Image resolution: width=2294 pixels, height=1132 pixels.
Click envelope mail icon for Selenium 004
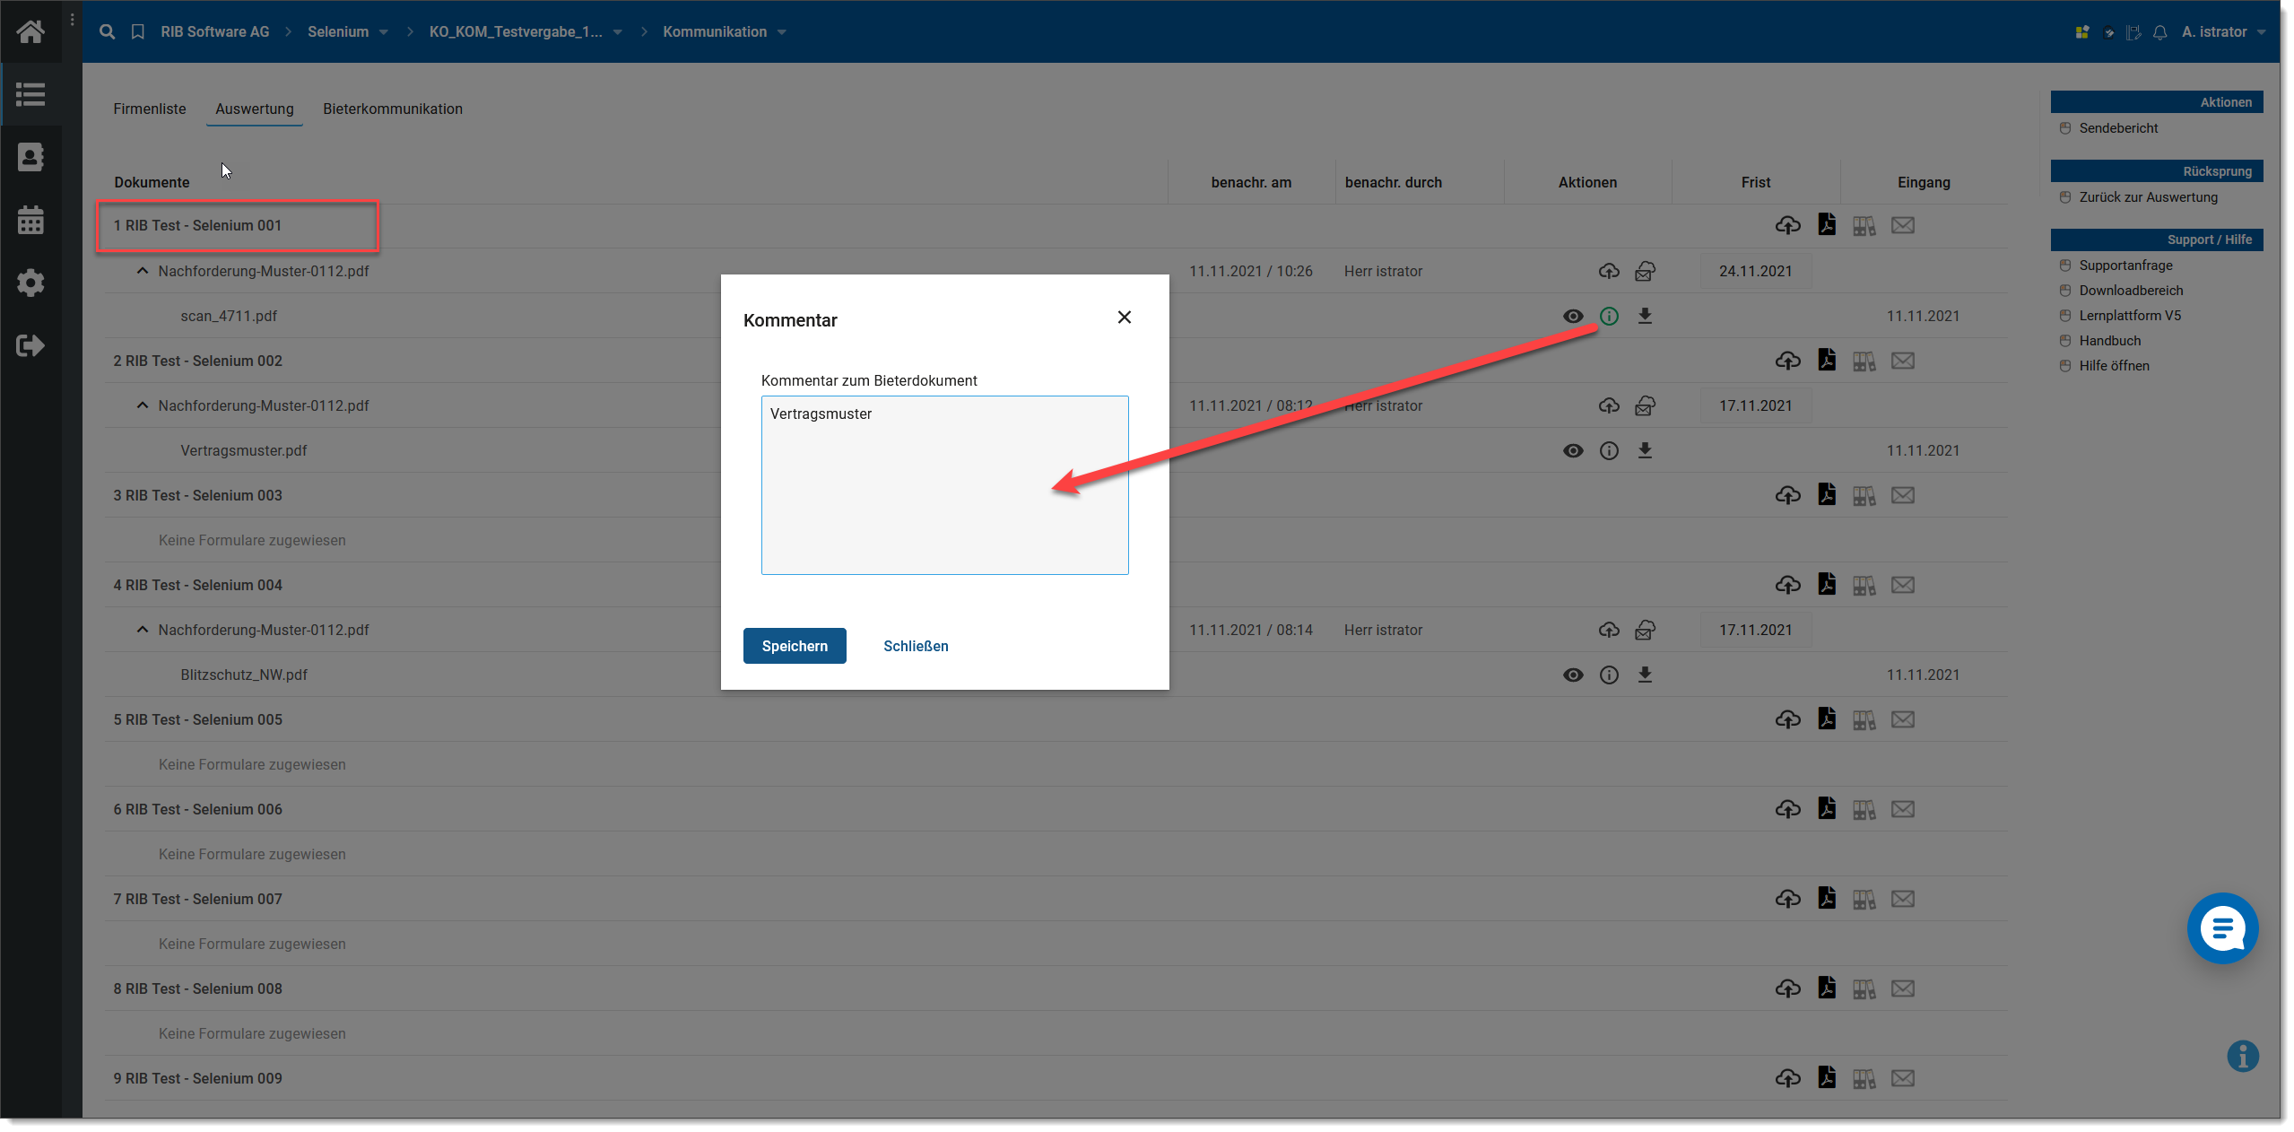(1902, 585)
